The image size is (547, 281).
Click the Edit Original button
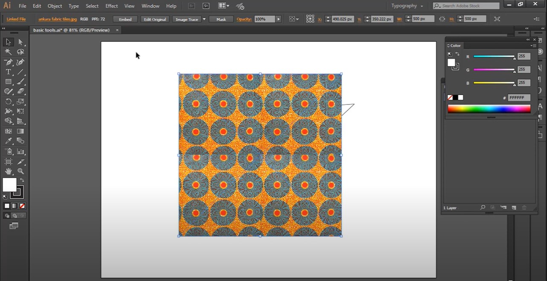point(154,19)
